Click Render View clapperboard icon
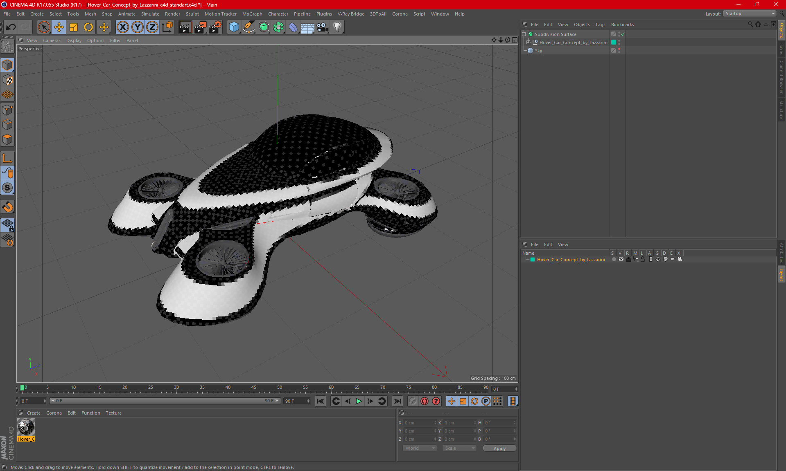 [x=185, y=27]
